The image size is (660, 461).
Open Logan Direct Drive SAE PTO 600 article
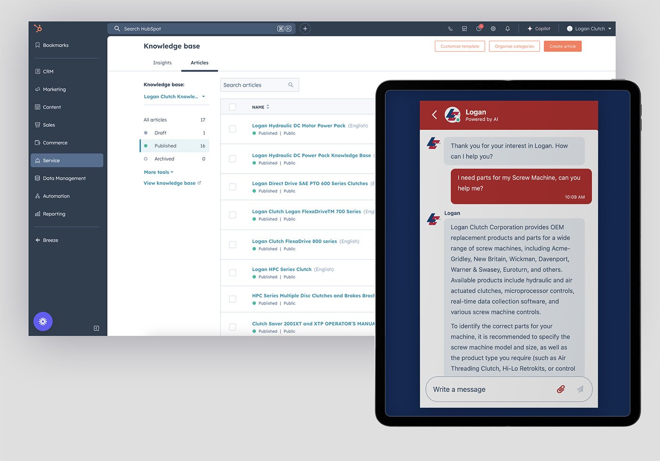click(x=310, y=183)
